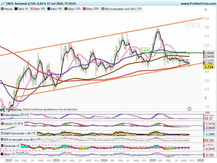The height and width of the screenshot is (163, 217).
Task: Open the www.ProRealTime.com link
Action: tap(198, 4)
